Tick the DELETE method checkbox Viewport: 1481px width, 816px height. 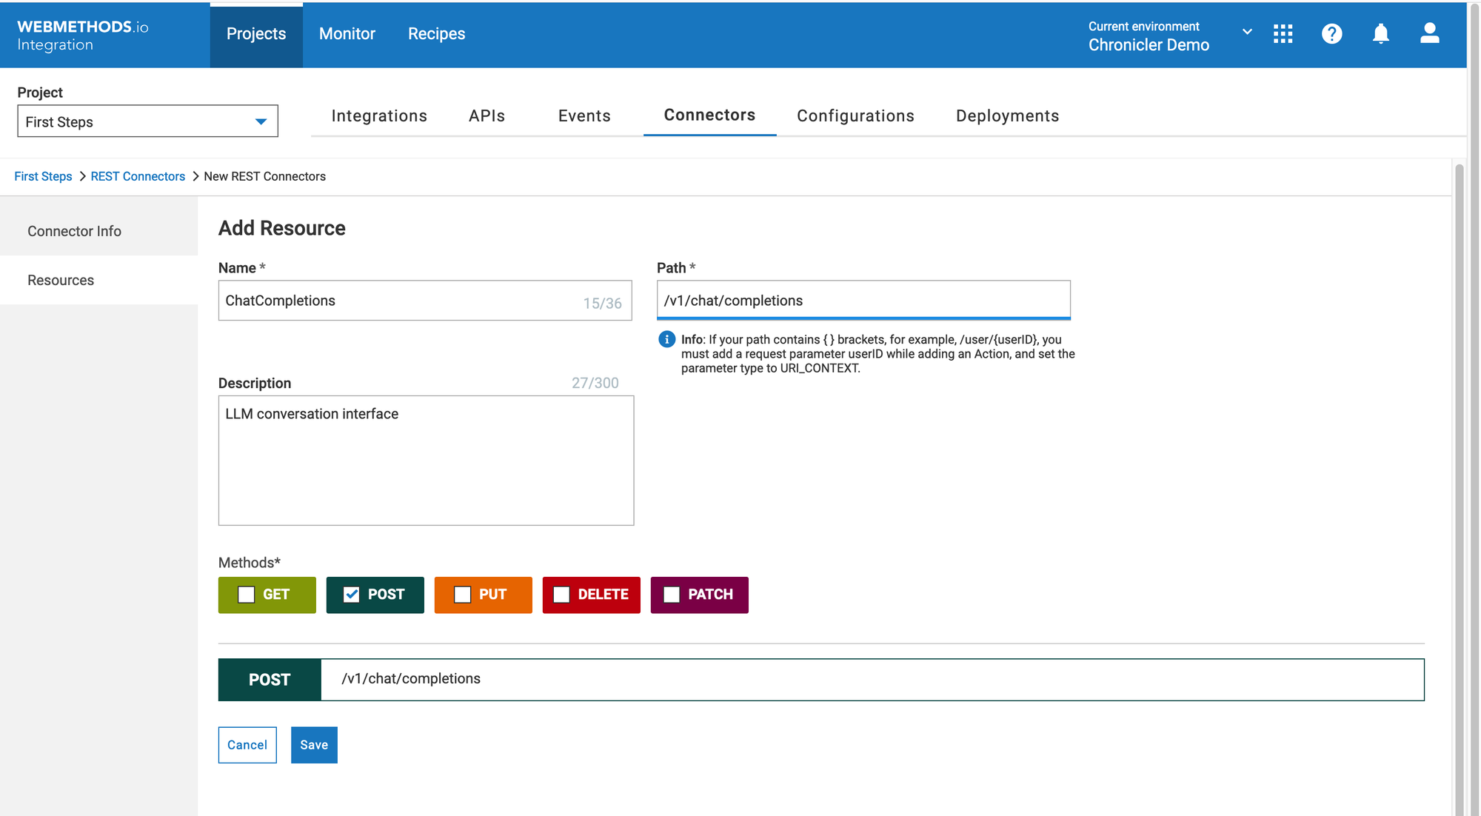click(x=561, y=595)
